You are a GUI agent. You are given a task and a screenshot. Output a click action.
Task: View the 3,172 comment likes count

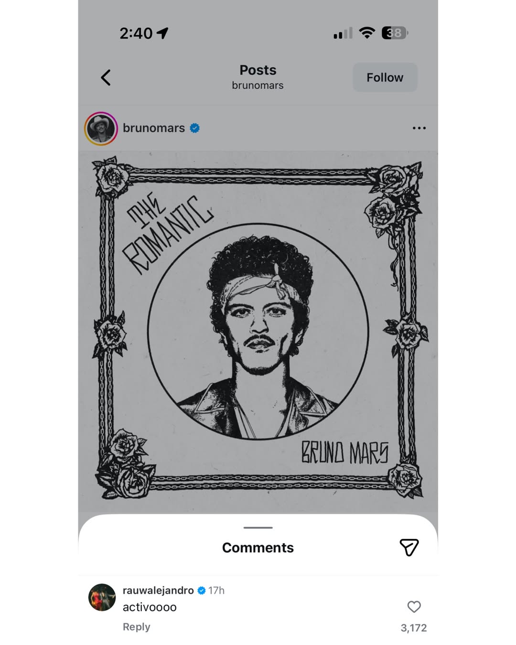[414, 628]
